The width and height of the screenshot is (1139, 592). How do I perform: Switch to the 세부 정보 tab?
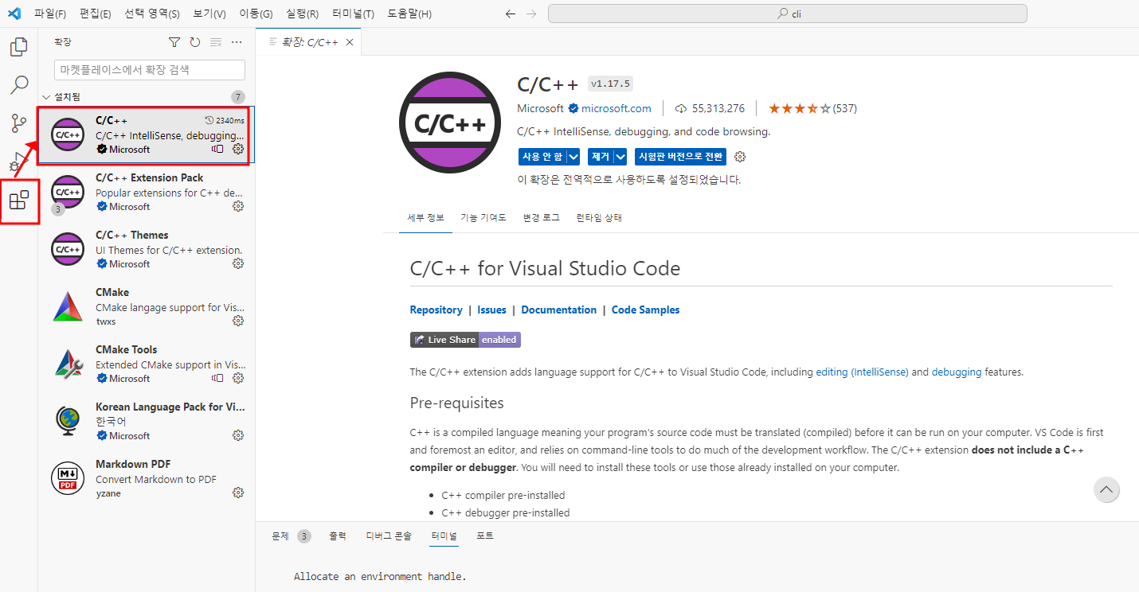425,217
